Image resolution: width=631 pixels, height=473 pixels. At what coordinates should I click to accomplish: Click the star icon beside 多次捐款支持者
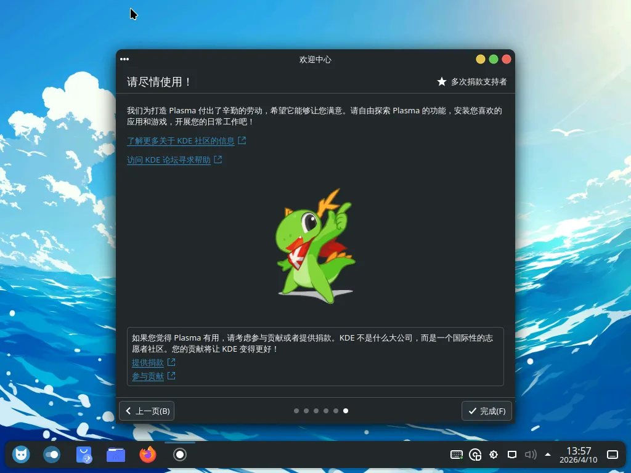[441, 82]
